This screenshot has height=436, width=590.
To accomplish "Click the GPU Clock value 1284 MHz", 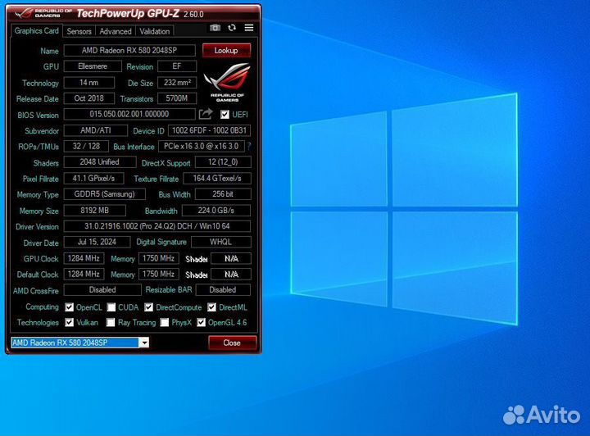I will [x=84, y=258].
